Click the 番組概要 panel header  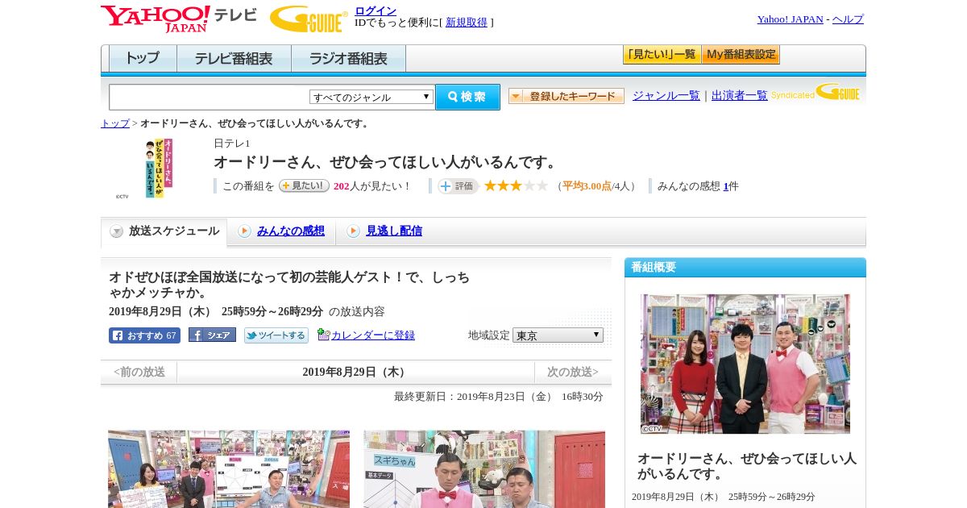click(x=745, y=267)
